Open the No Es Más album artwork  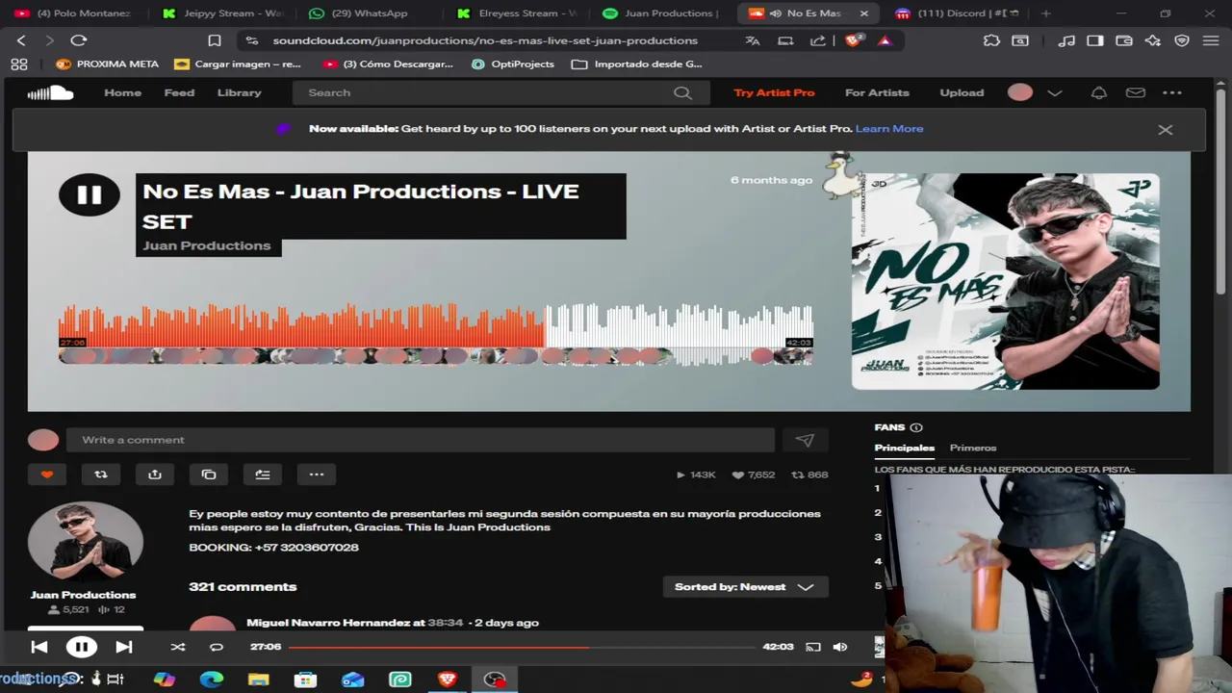coord(1005,281)
